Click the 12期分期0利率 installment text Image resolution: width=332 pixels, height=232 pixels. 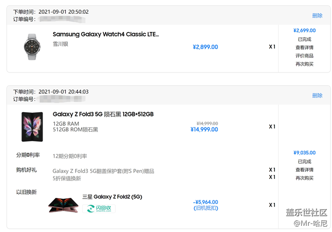pyautogui.click(x=70, y=156)
